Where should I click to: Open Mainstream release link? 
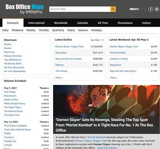pyautogui.click(x=10, y=96)
